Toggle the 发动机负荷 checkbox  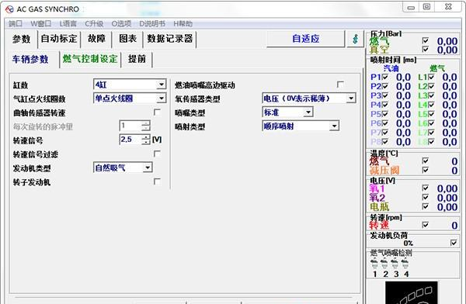tap(454, 244)
